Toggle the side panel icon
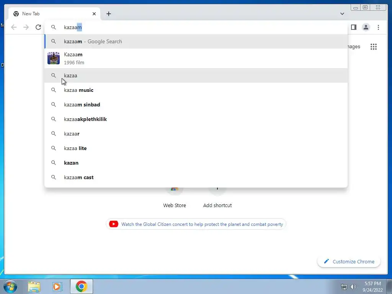Viewport: 392px width, 294px height. [353, 27]
